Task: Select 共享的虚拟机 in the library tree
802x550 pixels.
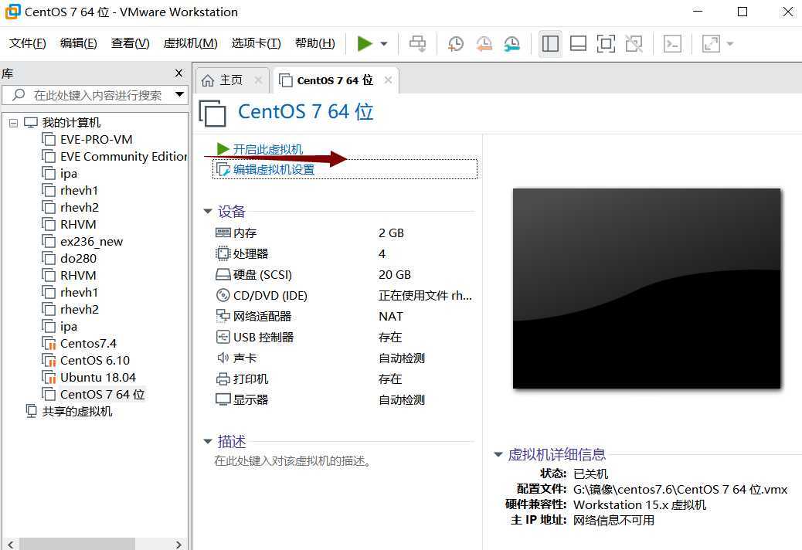Action: (x=76, y=412)
